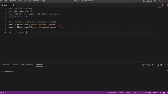Click the '#Get the two numbers' comment
The image size is (168, 94).
[x=33, y=22]
